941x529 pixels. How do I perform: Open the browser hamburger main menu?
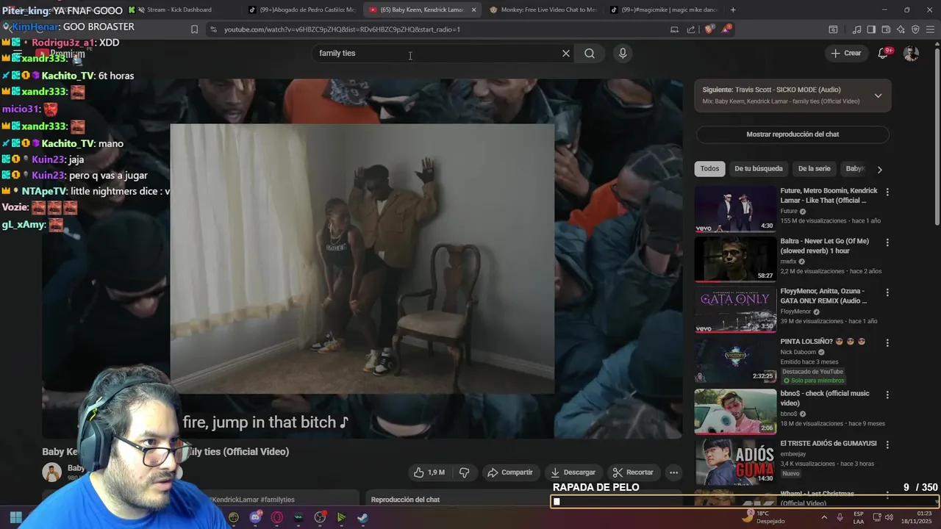pyautogui.click(x=931, y=29)
